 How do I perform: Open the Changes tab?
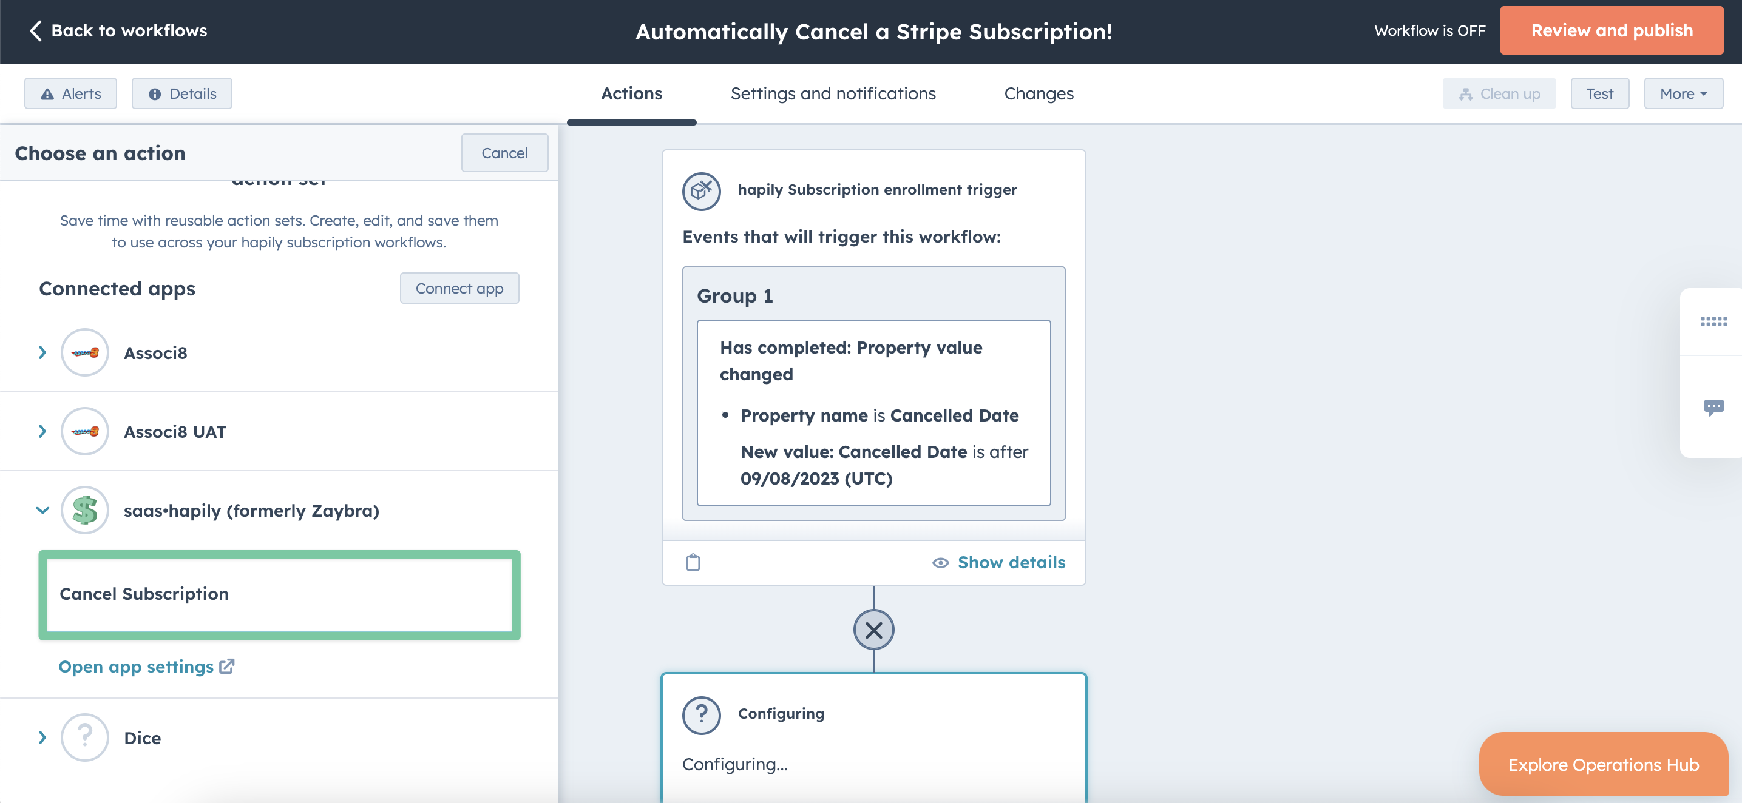(1039, 94)
